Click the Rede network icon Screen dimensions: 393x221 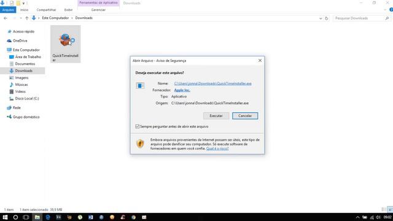9,108
